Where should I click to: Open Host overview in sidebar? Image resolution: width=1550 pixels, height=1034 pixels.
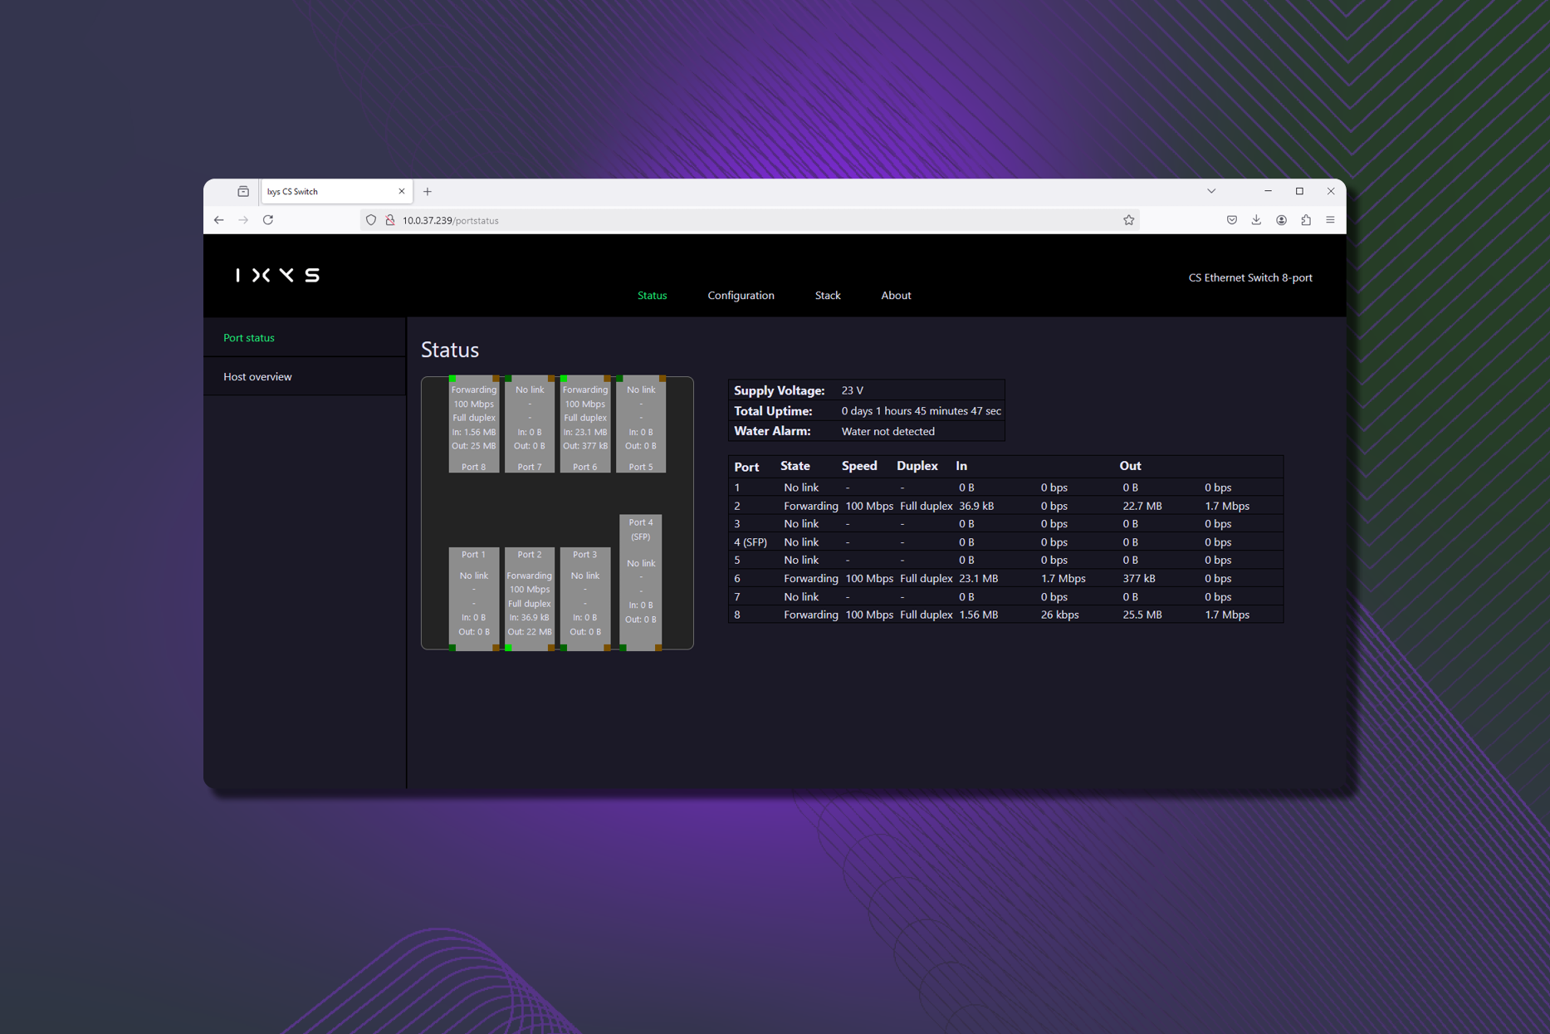[x=257, y=377]
